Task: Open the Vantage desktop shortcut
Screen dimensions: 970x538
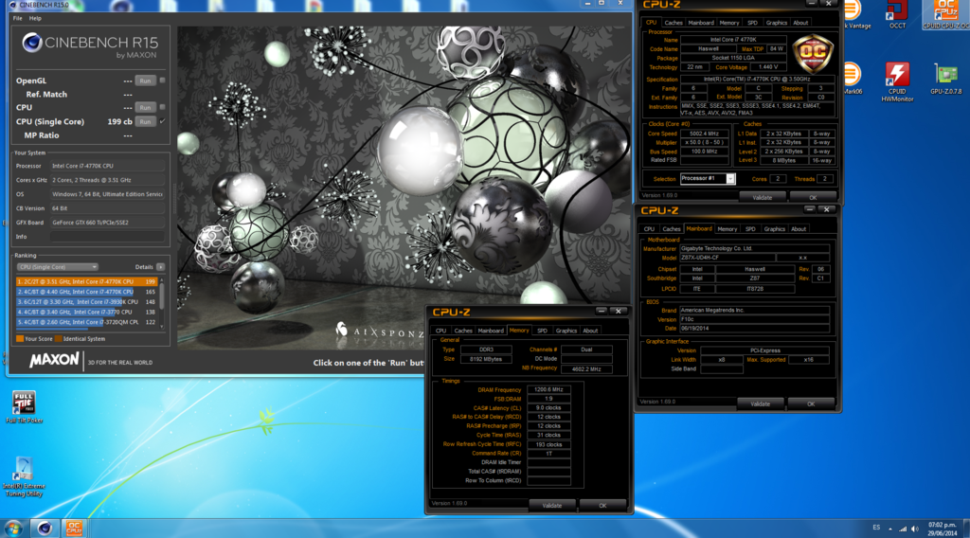Action: 855,15
